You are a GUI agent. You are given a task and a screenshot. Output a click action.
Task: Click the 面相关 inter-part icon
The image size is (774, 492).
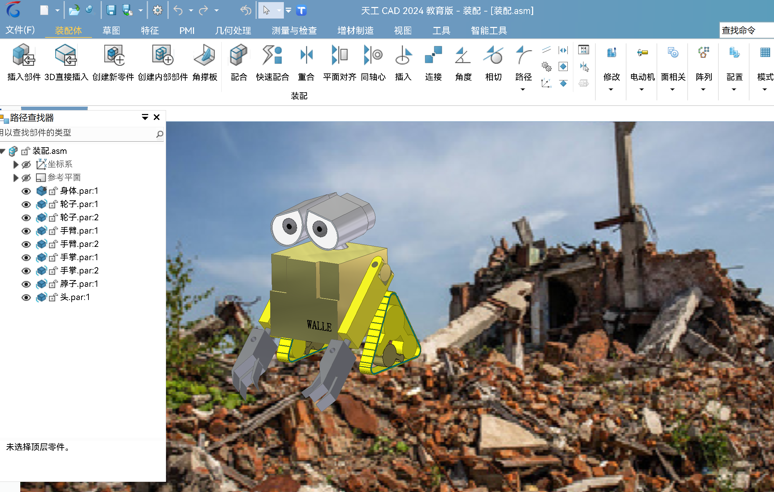click(673, 53)
